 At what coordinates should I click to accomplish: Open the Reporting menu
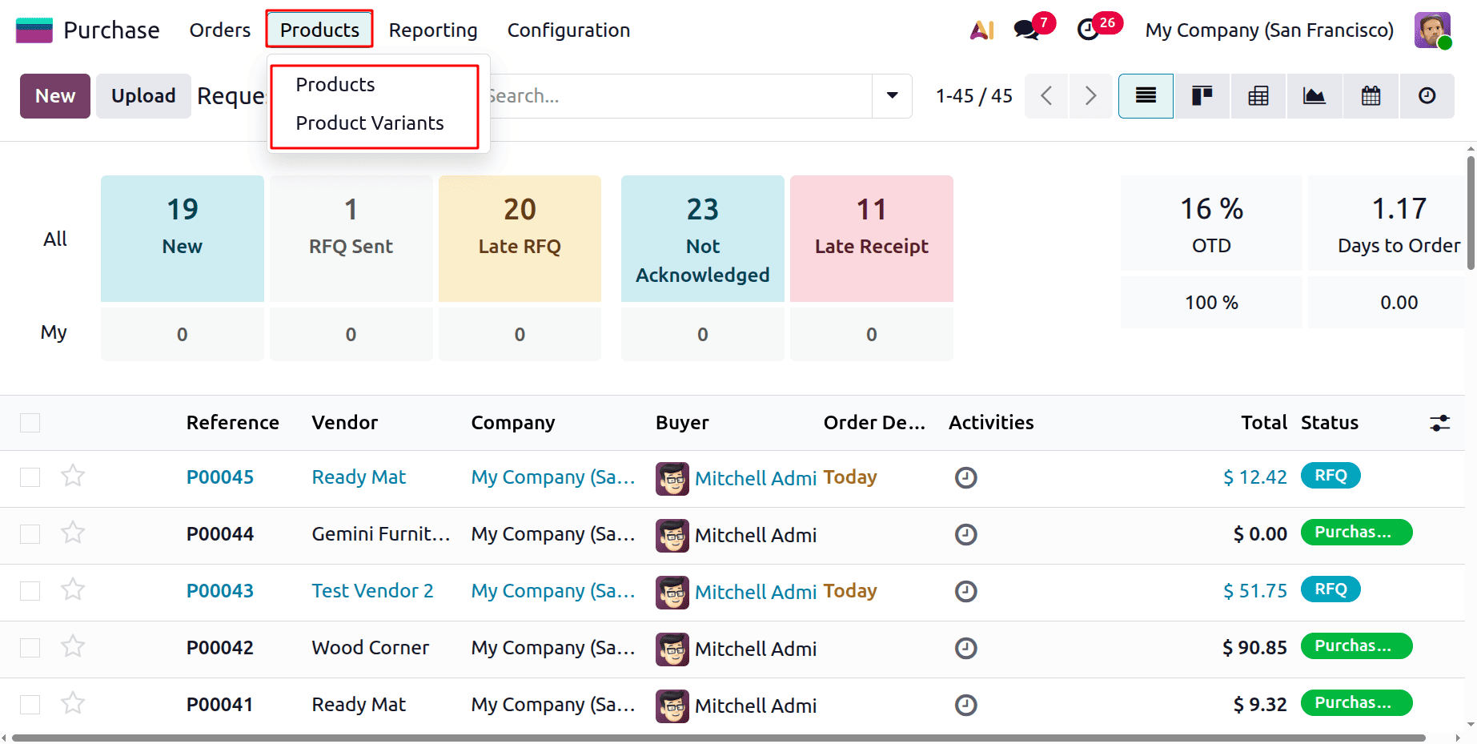pos(432,30)
